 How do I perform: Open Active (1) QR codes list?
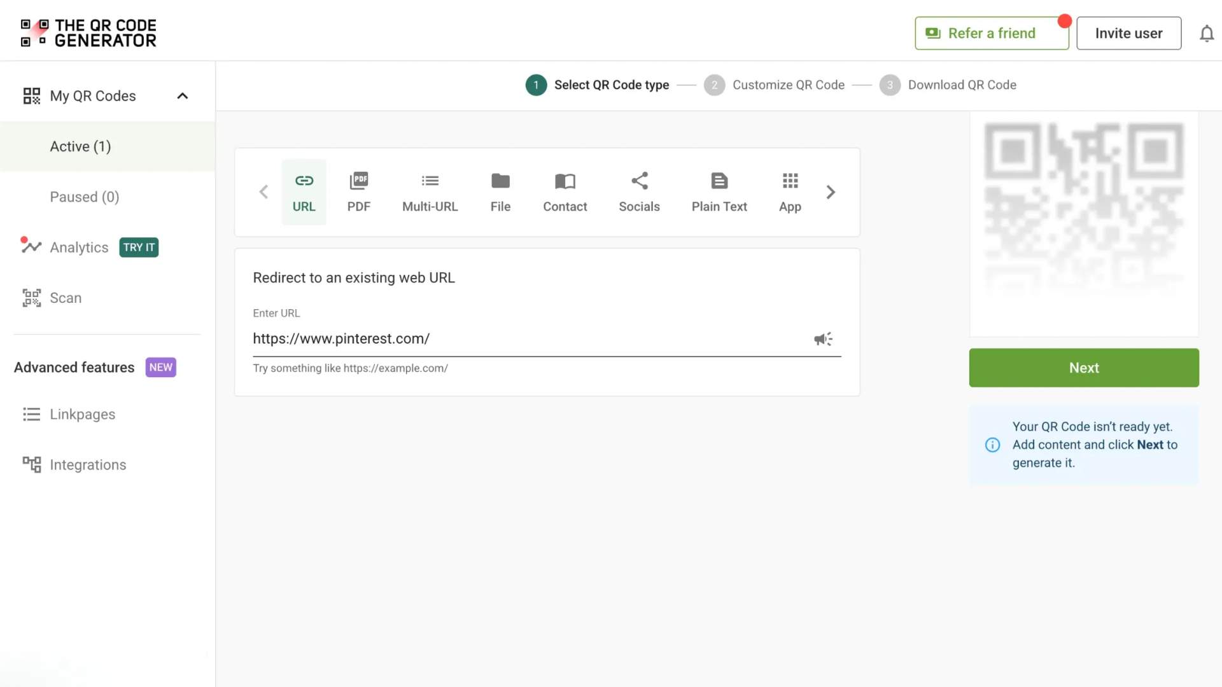108,146
